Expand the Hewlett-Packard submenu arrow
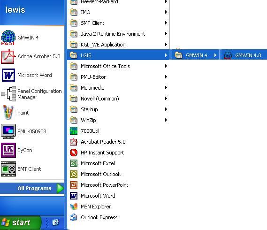 click(x=166, y=2)
